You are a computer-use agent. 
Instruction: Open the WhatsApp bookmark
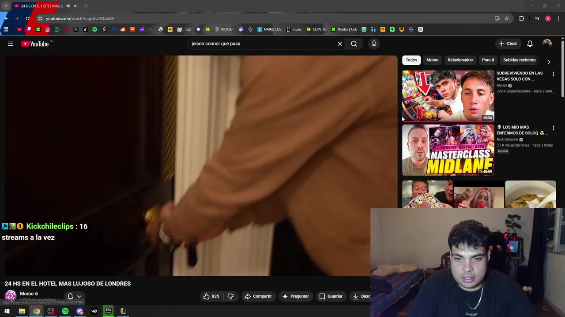click(57, 29)
